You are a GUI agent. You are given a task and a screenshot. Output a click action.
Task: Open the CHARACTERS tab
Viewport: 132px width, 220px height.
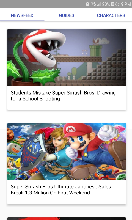point(111,15)
